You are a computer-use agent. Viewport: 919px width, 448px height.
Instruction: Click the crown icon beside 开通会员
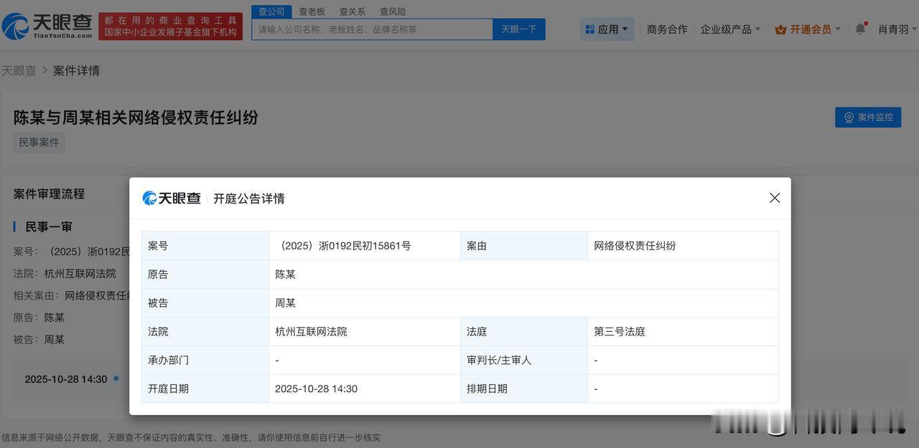tap(780, 29)
